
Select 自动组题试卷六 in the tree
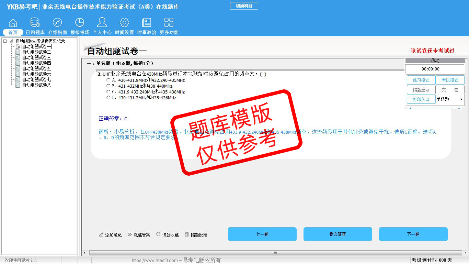click(x=37, y=74)
